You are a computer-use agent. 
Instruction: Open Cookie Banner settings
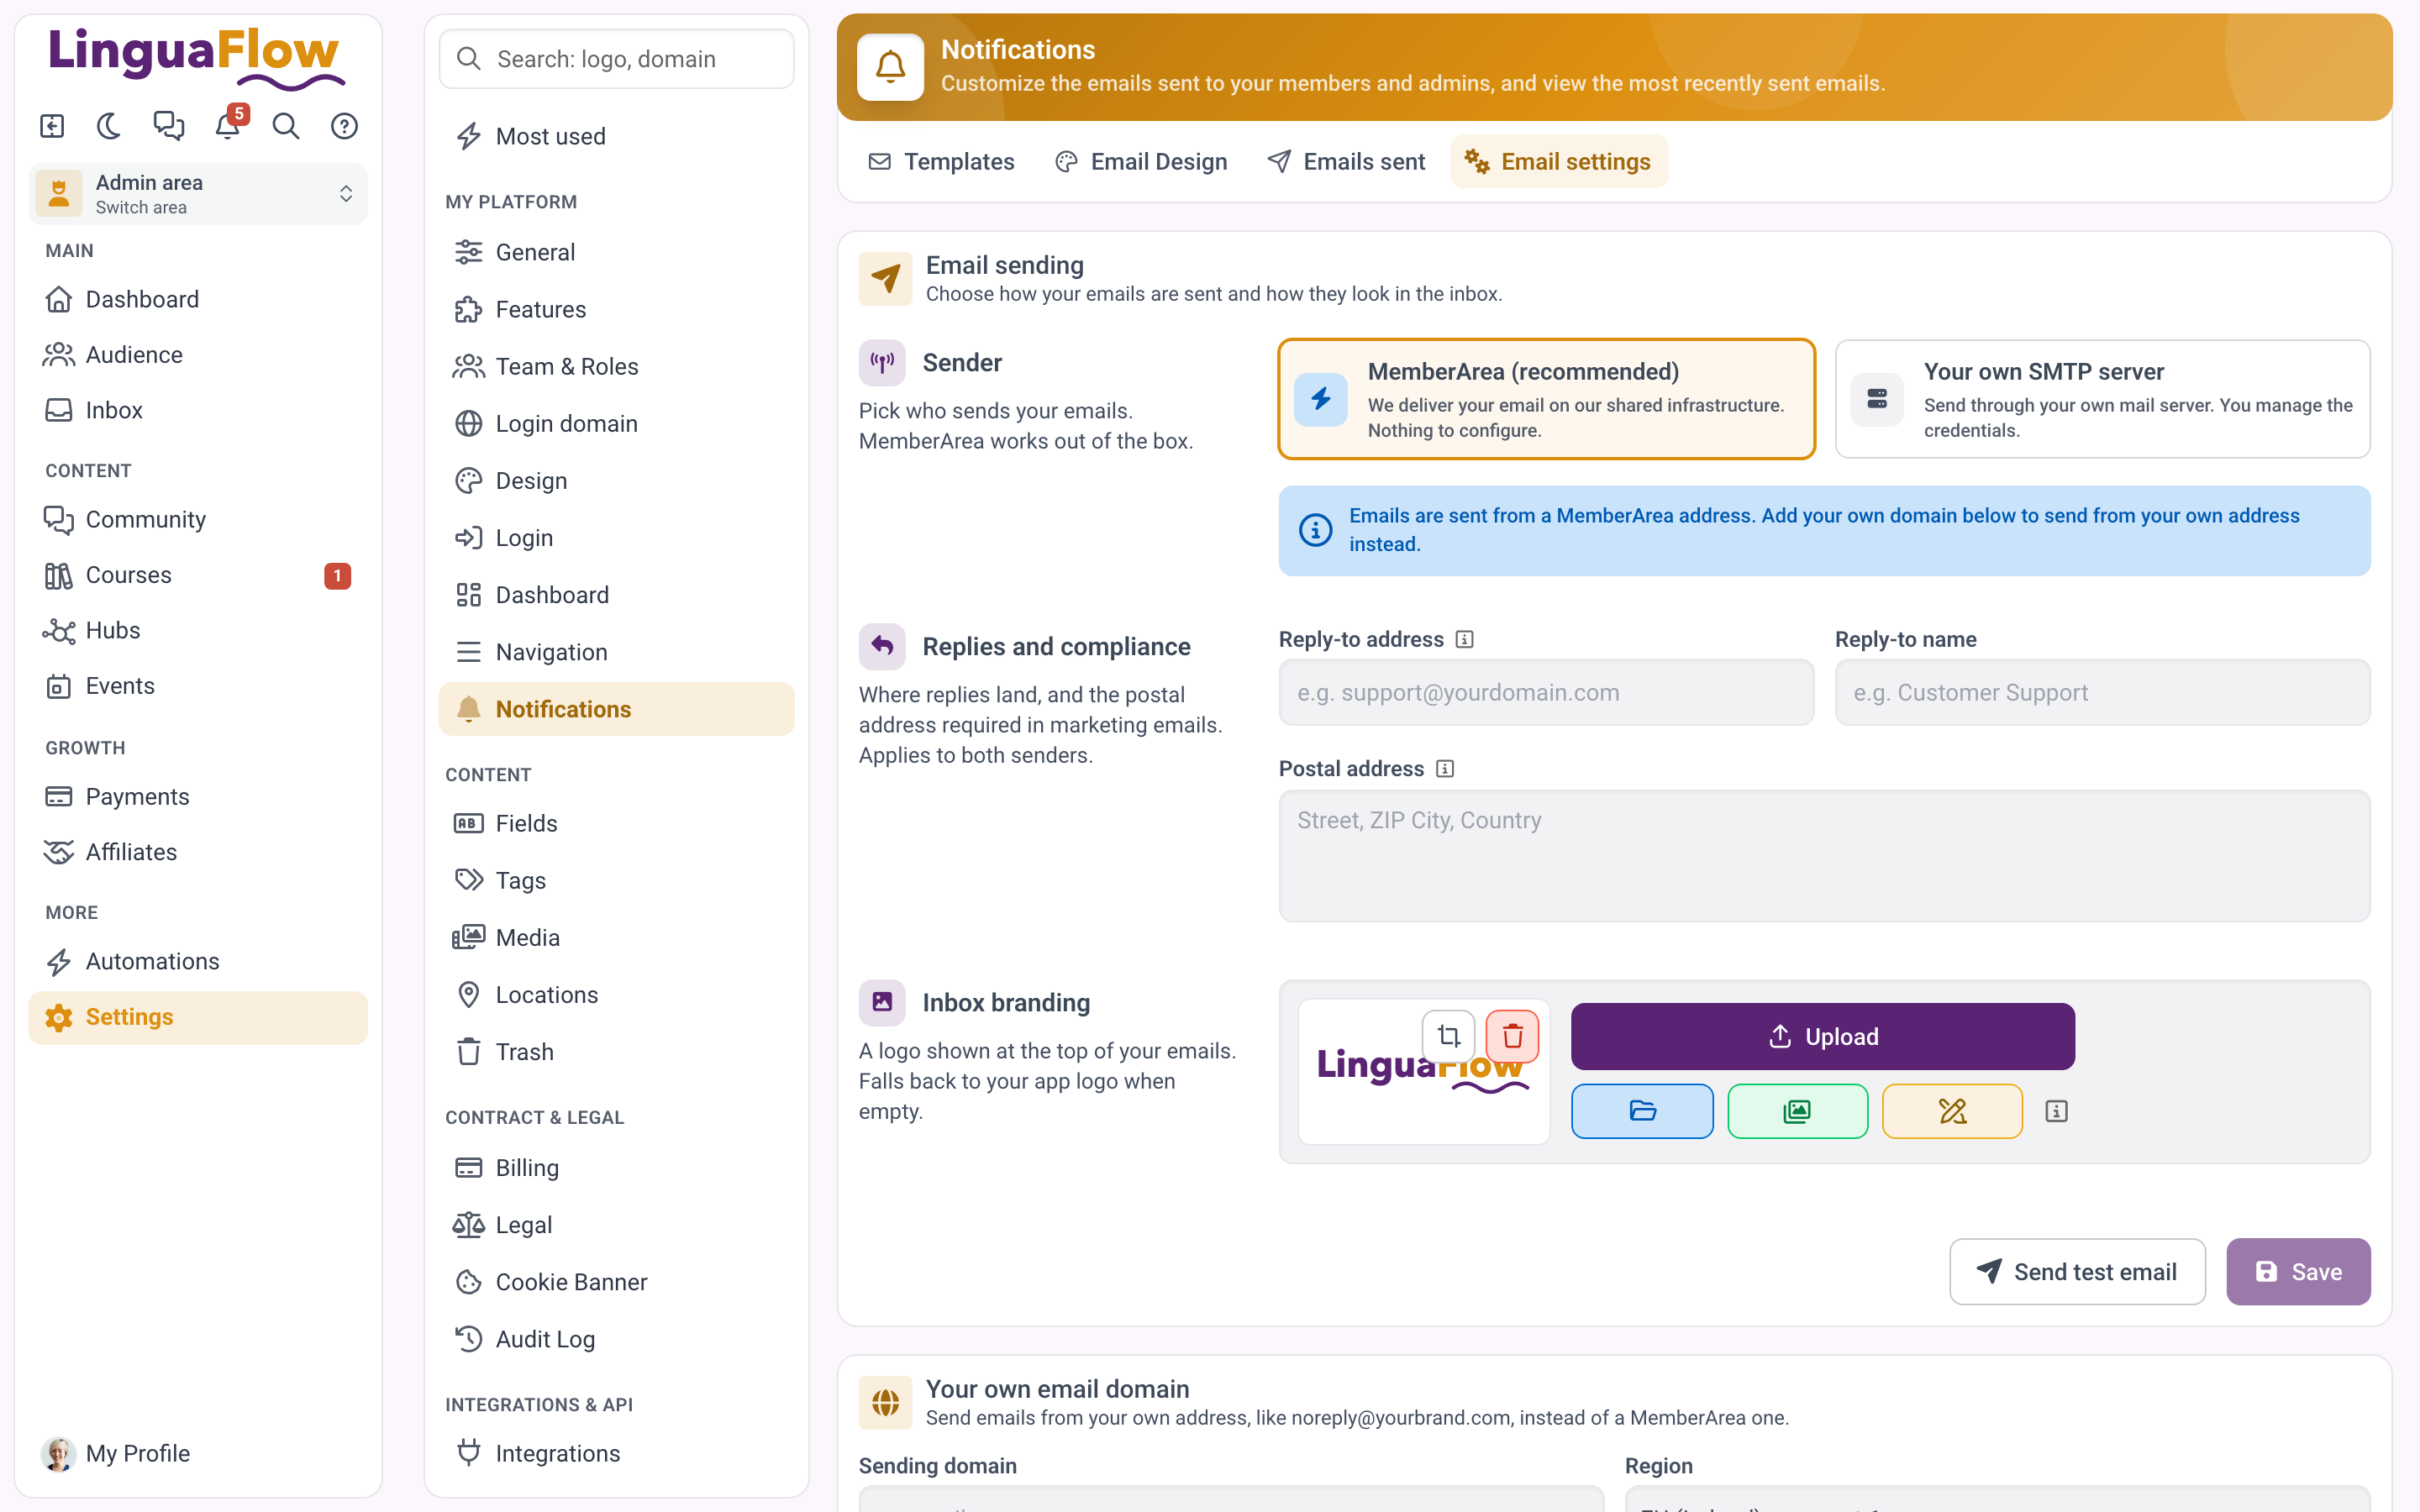point(616,1282)
